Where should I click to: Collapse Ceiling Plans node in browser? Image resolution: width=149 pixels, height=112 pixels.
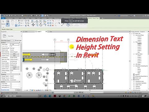tap(134, 54)
